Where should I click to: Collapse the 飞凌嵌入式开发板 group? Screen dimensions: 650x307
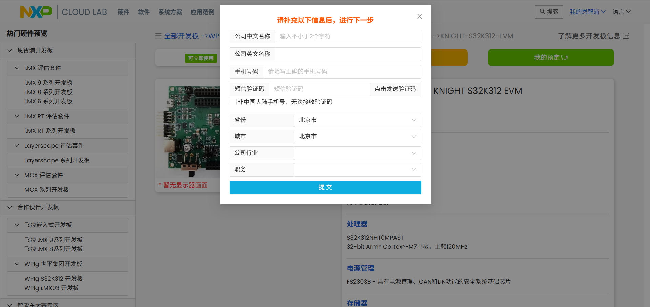(x=17, y=225)
